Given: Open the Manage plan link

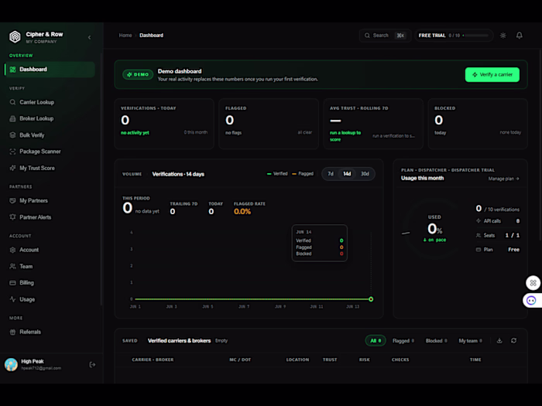Looking at the screenshot, I should point(503,179).
